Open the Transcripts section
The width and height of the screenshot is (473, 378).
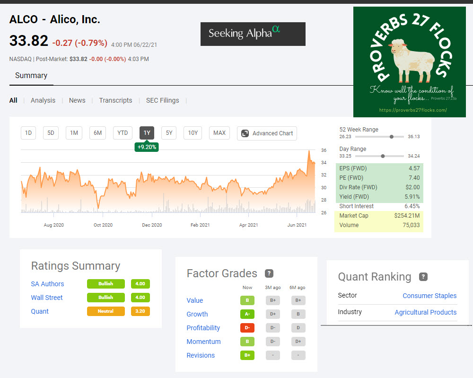(115, 100)
